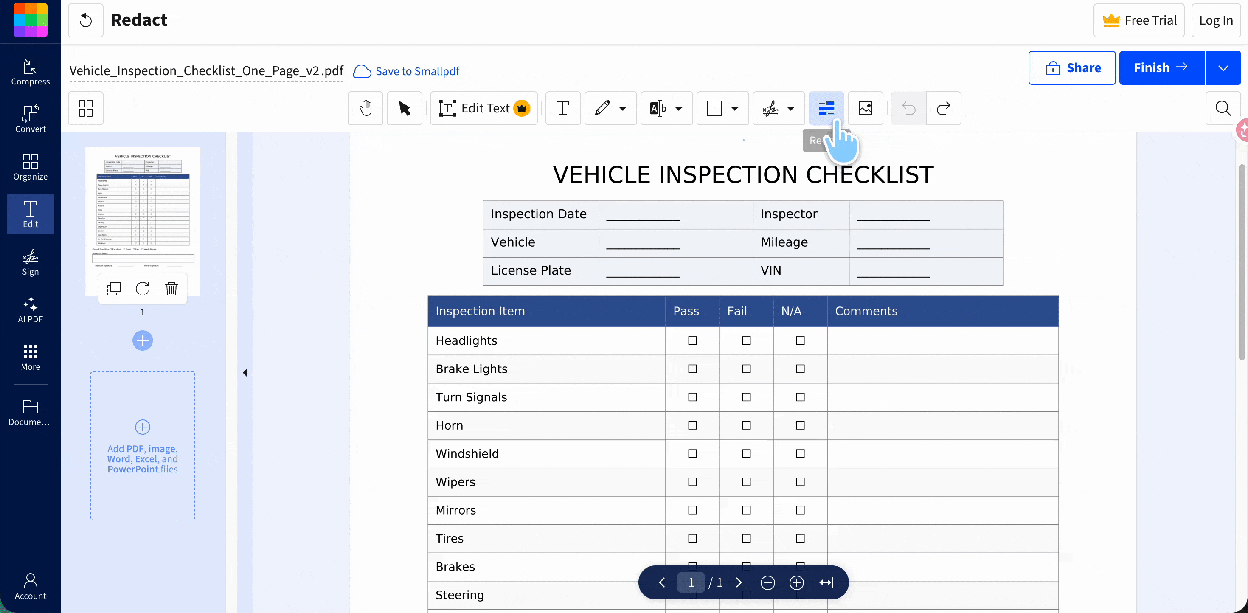Click the back arrow next to Redact
Screen dimensions: 1248x613
click(86, 20)
